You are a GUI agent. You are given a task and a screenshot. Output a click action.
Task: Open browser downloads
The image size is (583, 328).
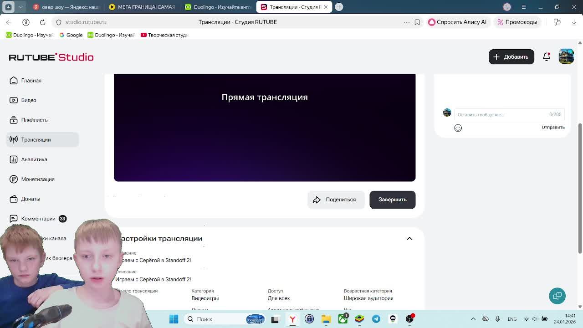574,22
